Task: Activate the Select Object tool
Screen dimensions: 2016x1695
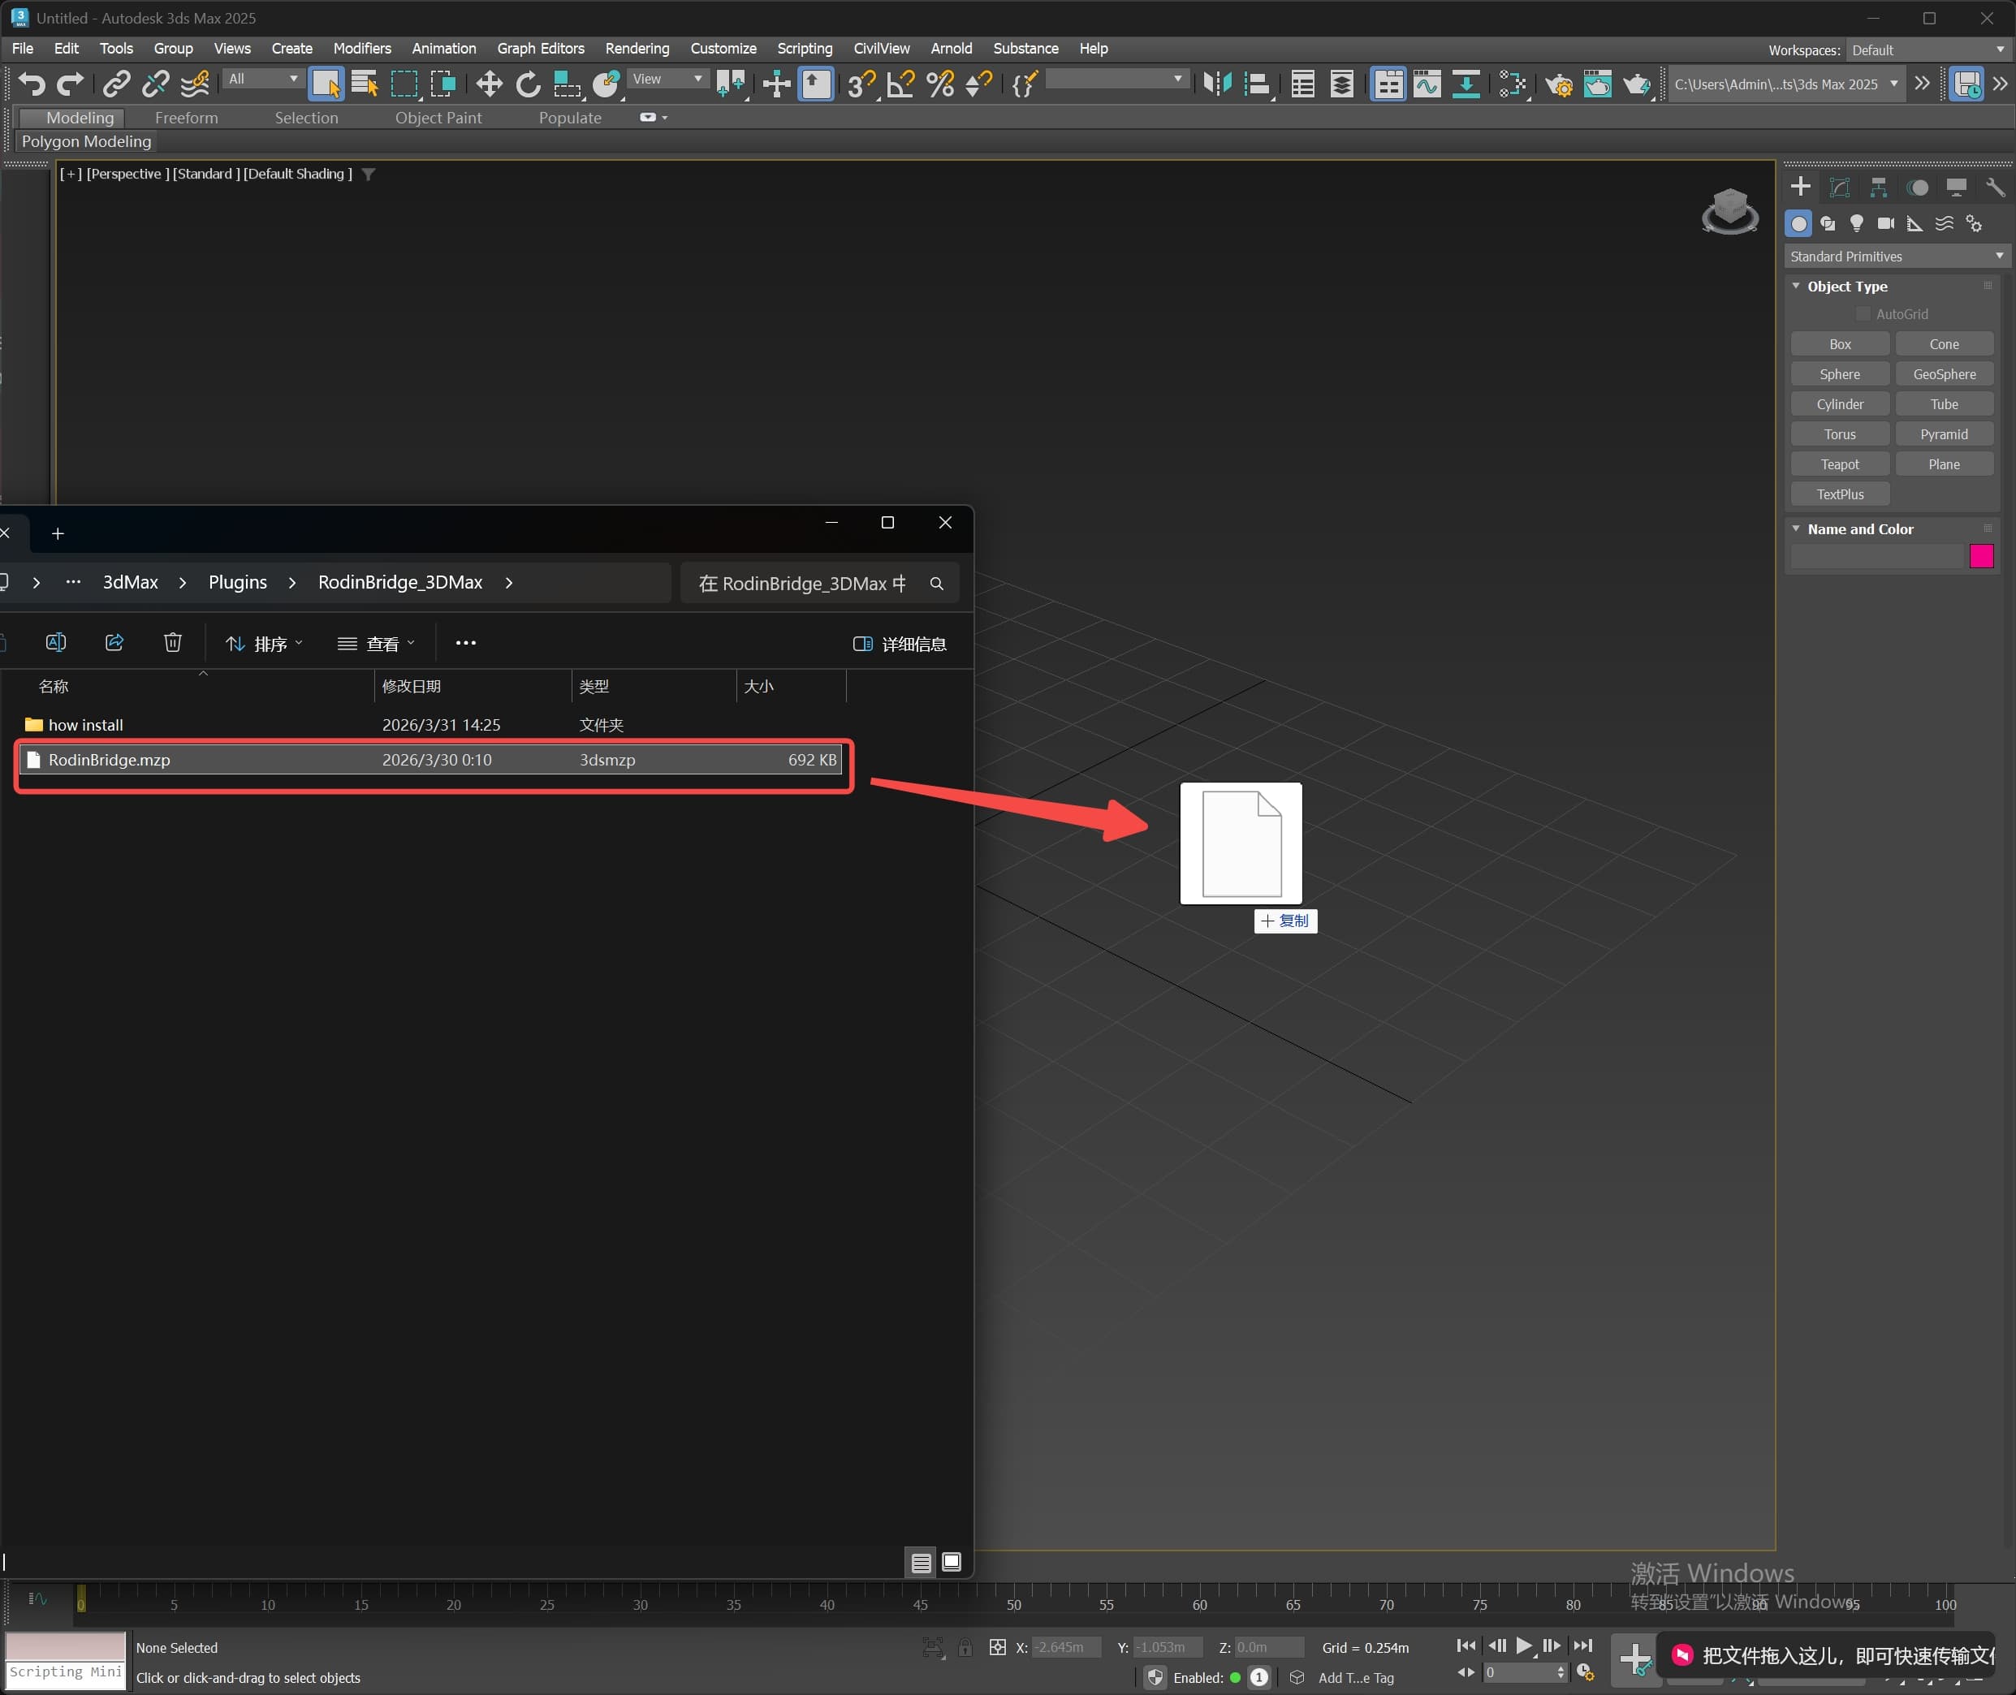Action: pyautogui.click(x=326, y=84)
